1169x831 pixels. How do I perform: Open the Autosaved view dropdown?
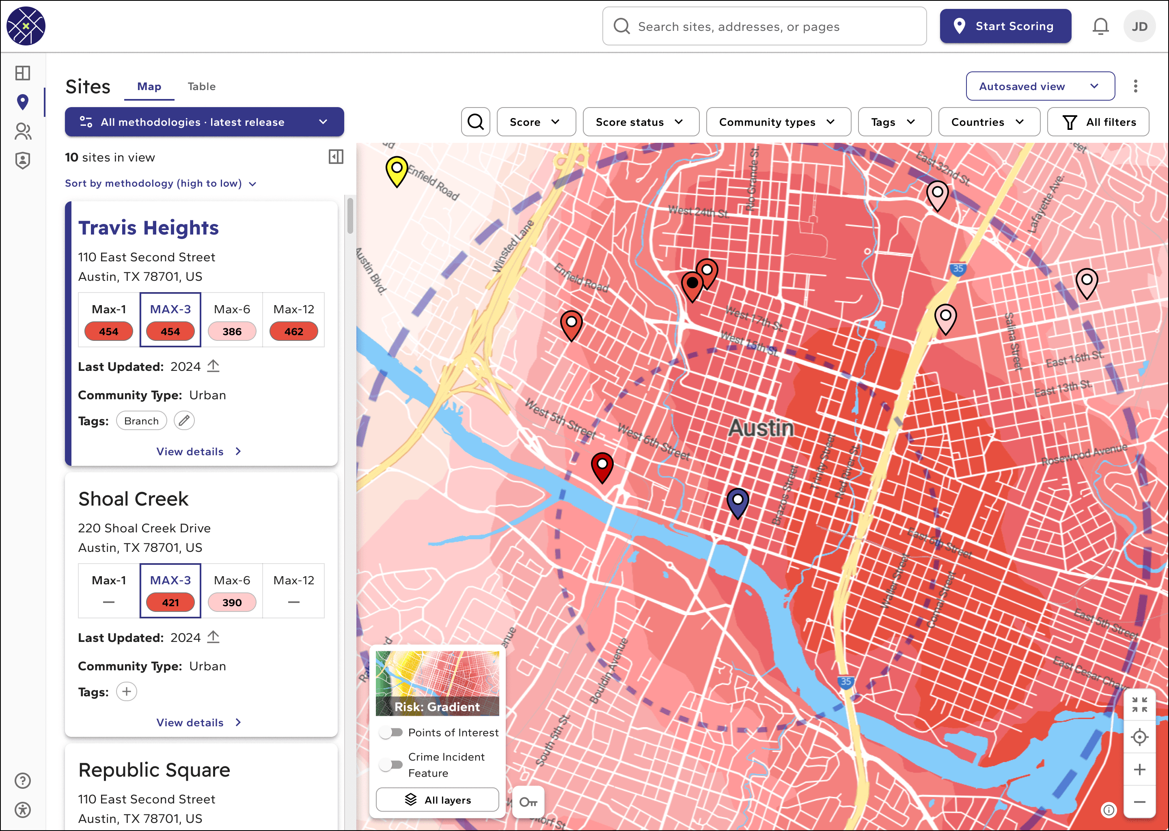pos(1040,86)
